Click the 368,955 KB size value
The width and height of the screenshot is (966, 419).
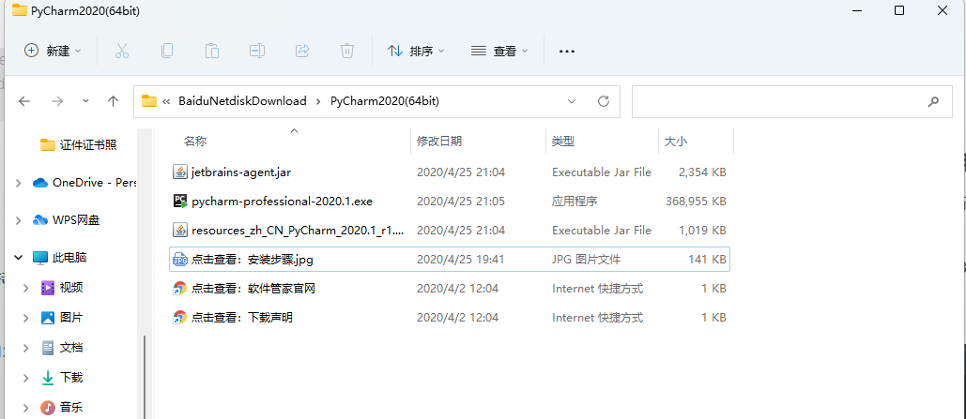(696, 202)
